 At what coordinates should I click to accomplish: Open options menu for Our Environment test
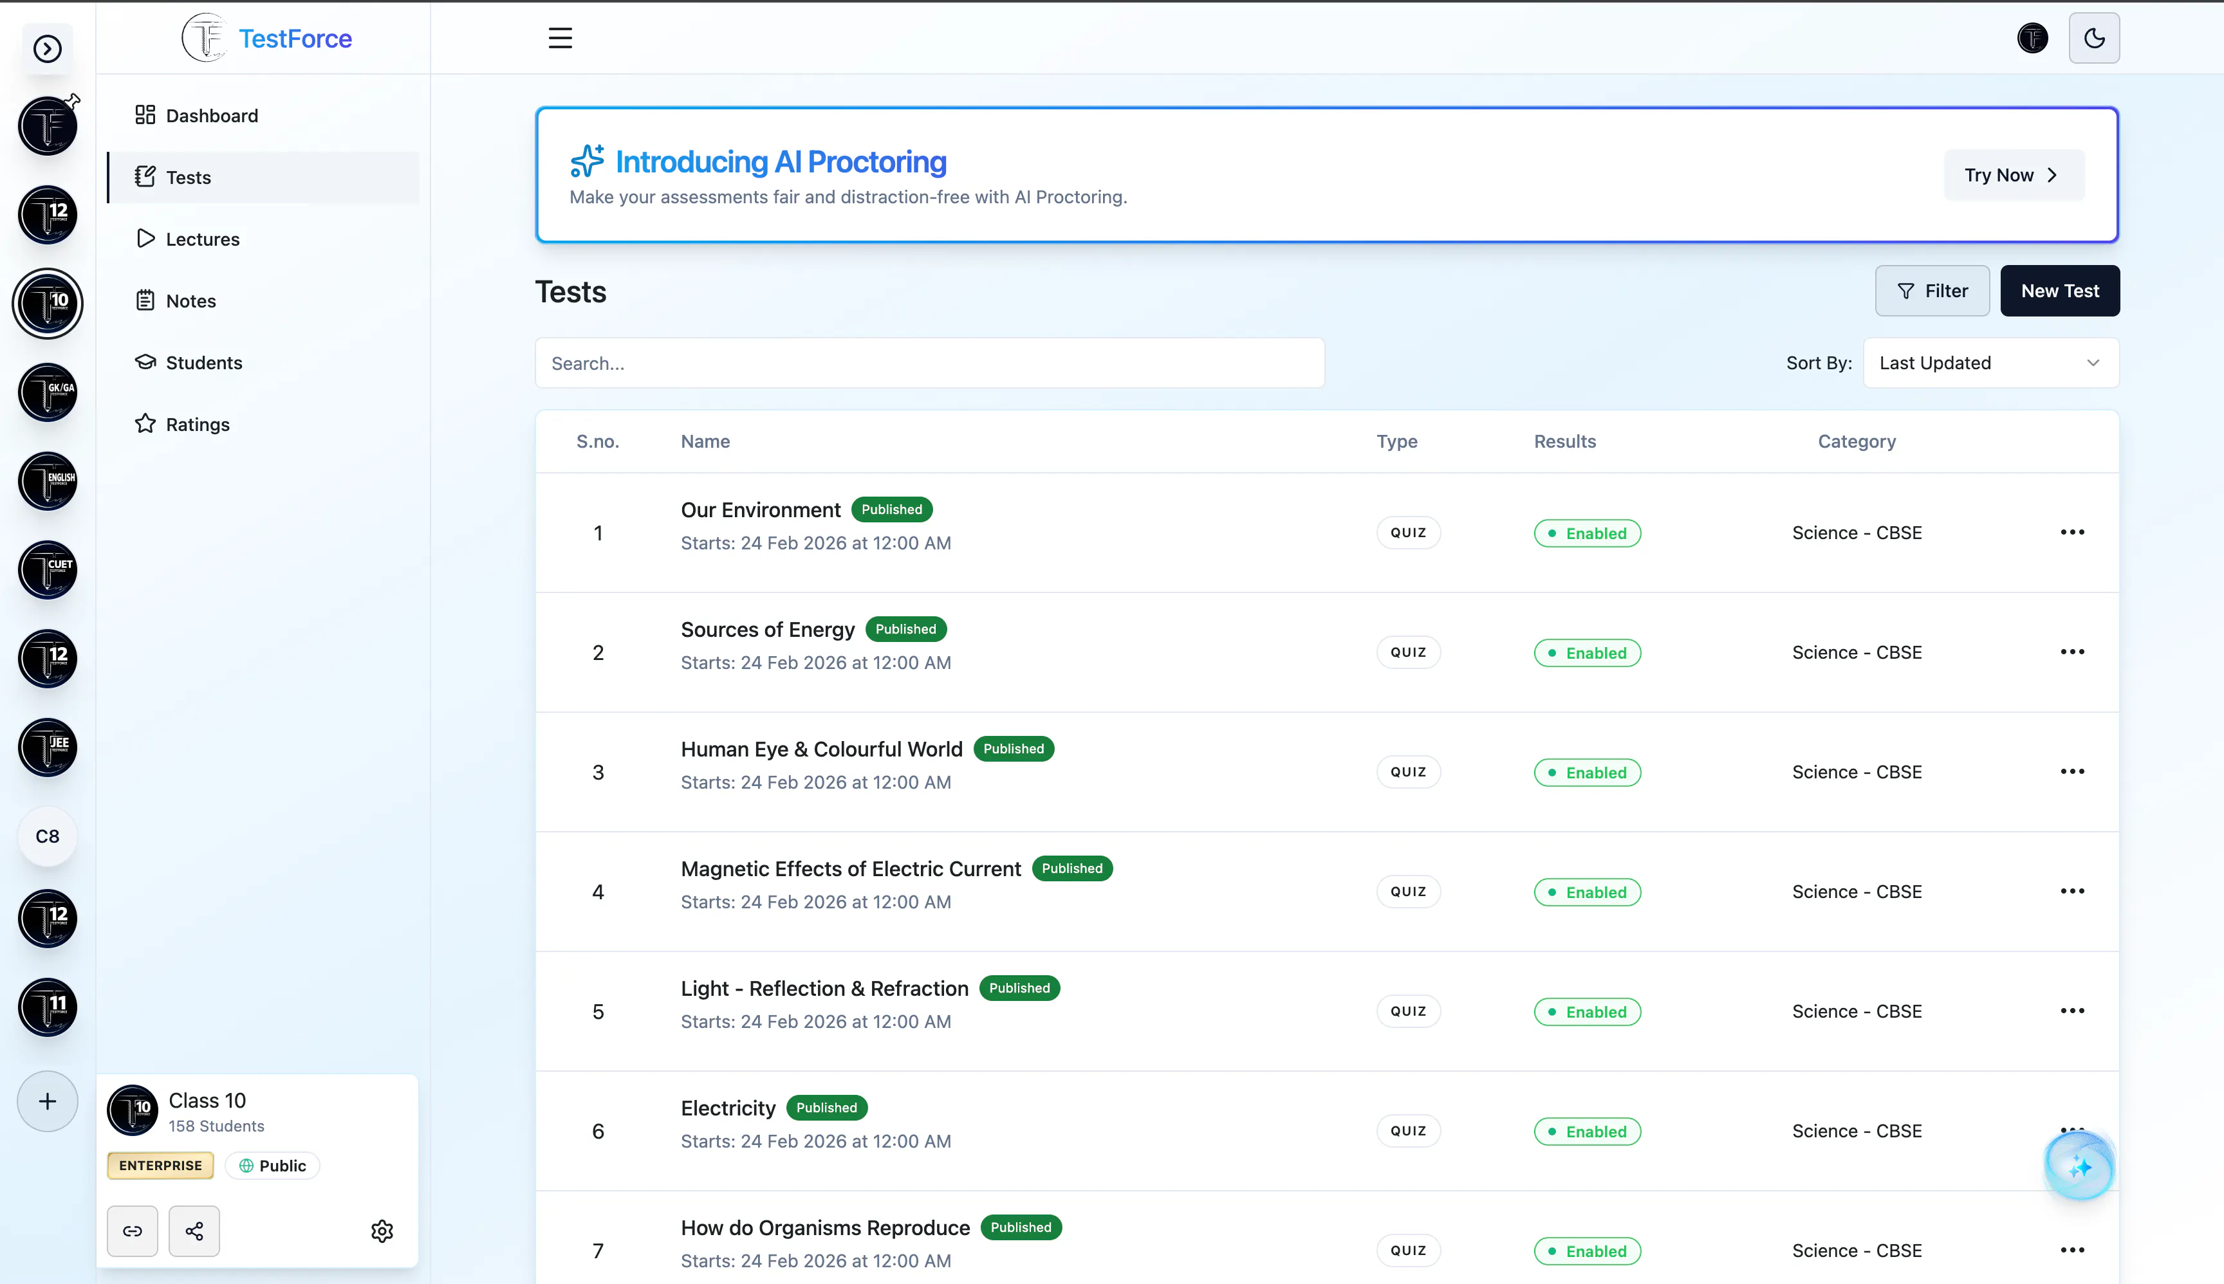pyautogui.click(x=2072, y=532)
